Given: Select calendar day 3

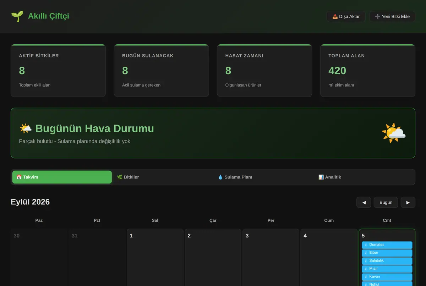Looking at the screenshot, I should coord(271,257).
